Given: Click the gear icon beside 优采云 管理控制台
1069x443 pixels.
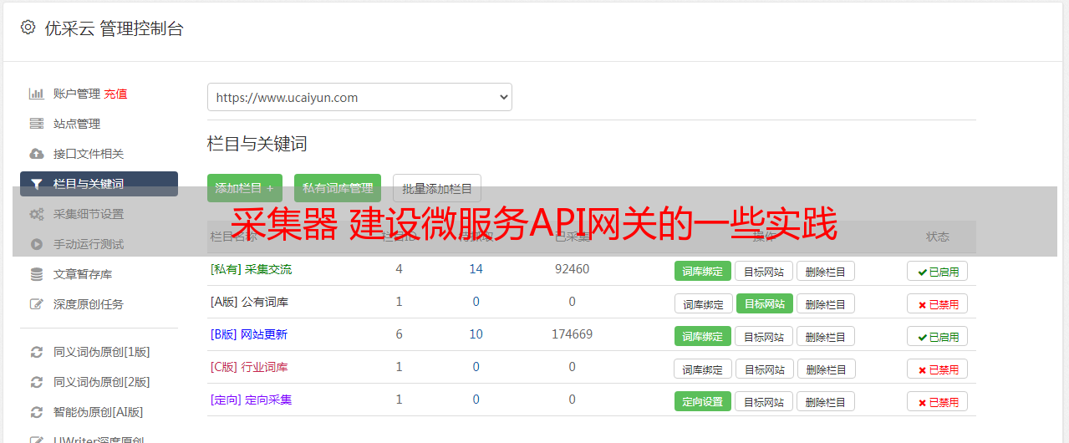Looking at the screenshot, I should tap(28, 28).
